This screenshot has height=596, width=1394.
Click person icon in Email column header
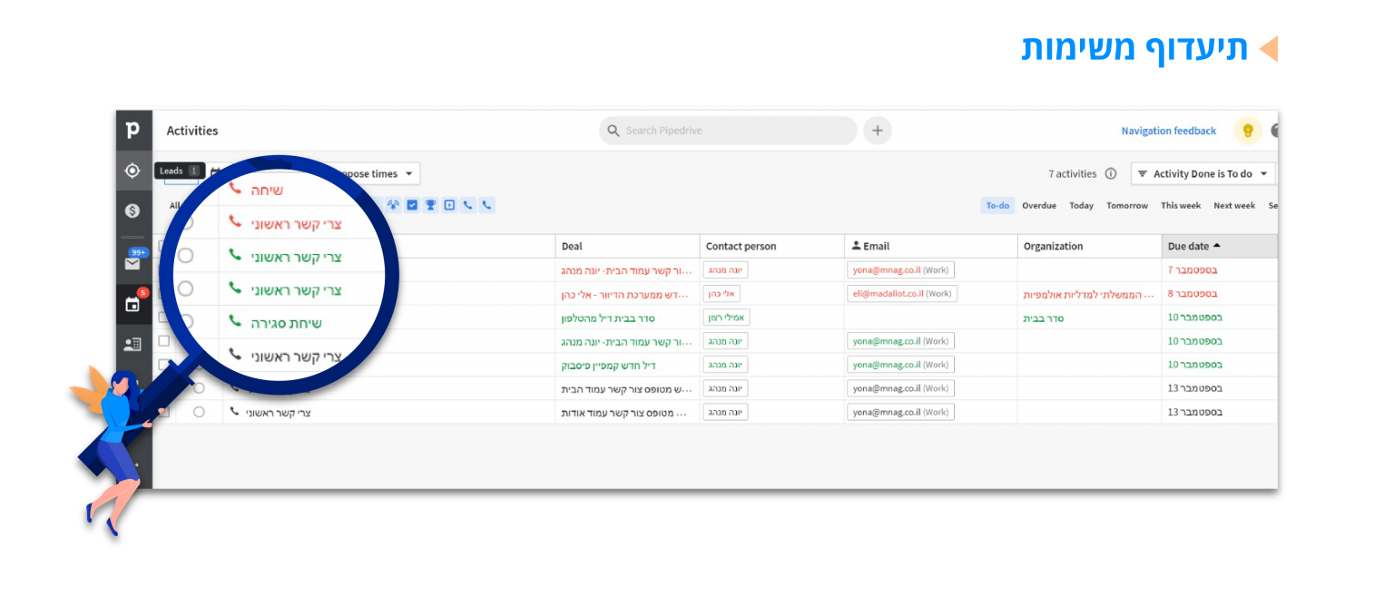(x=856, y=246)
